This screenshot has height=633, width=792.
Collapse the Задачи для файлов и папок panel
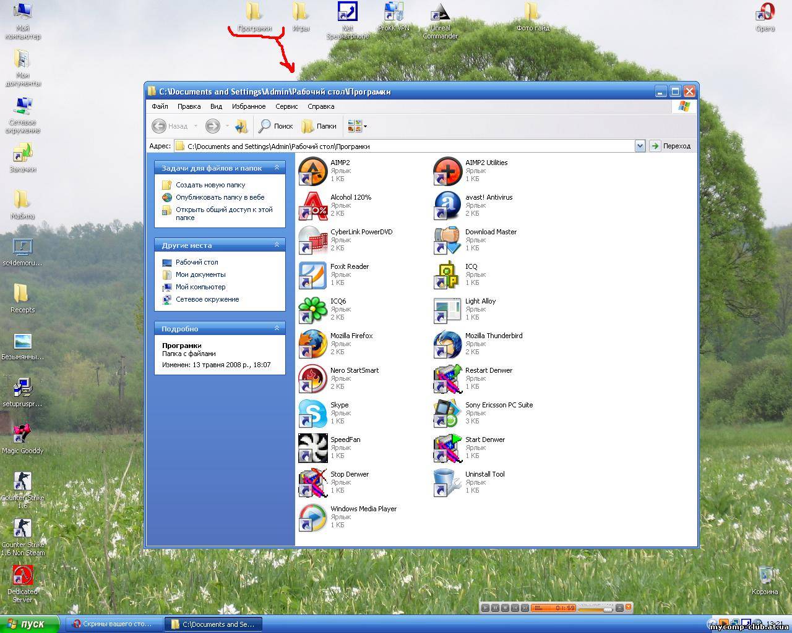277,168
